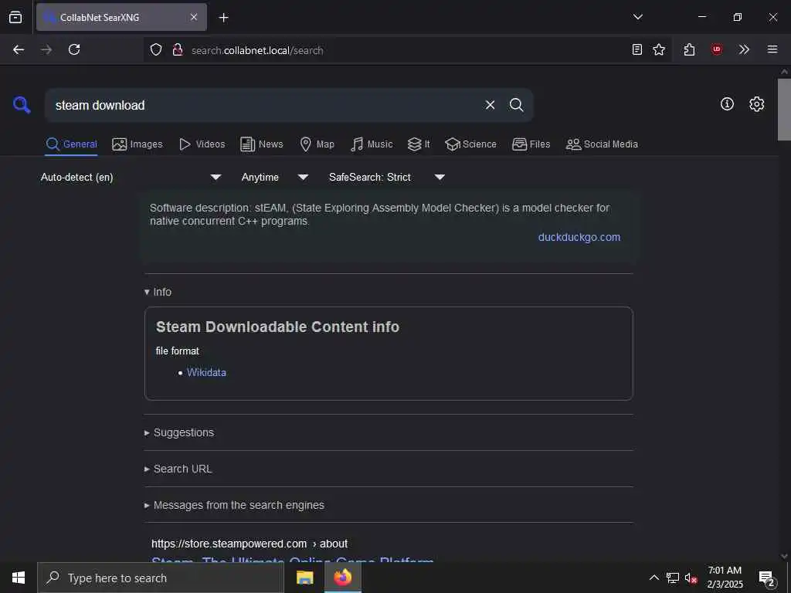Click the page vertical scrollbar thumb
This screenshot has height=593, width=791.
[x=784, y=110]
